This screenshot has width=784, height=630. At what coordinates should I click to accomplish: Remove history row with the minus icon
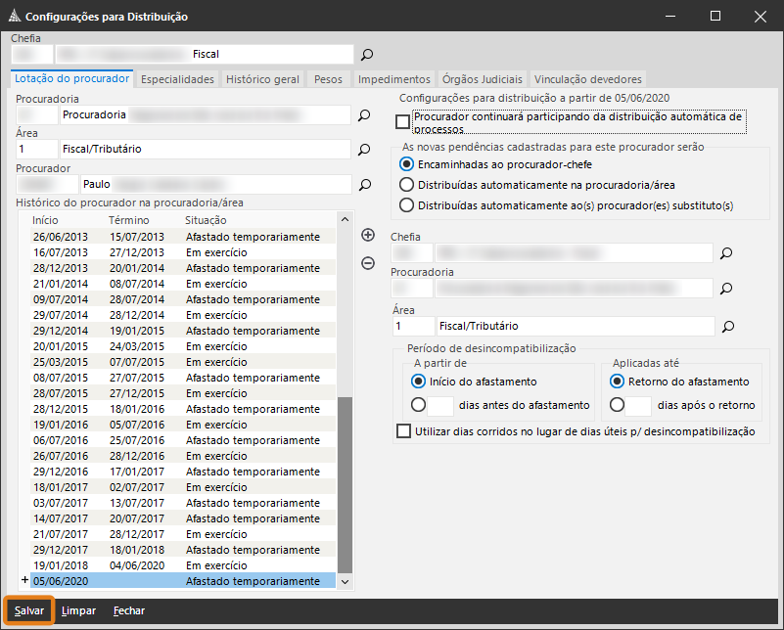368,262
